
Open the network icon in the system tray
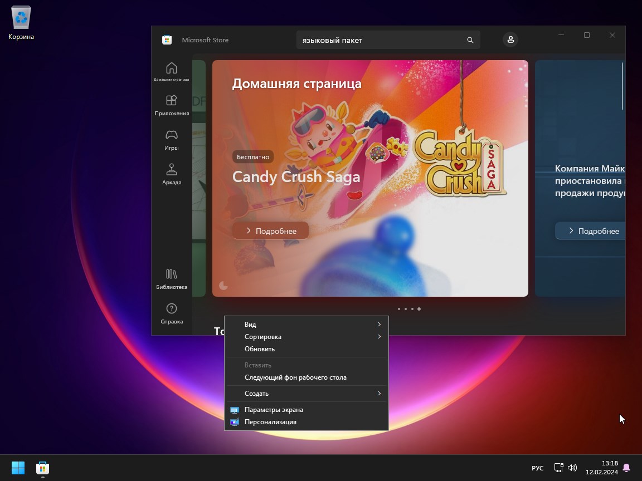(x=559, y=468)
